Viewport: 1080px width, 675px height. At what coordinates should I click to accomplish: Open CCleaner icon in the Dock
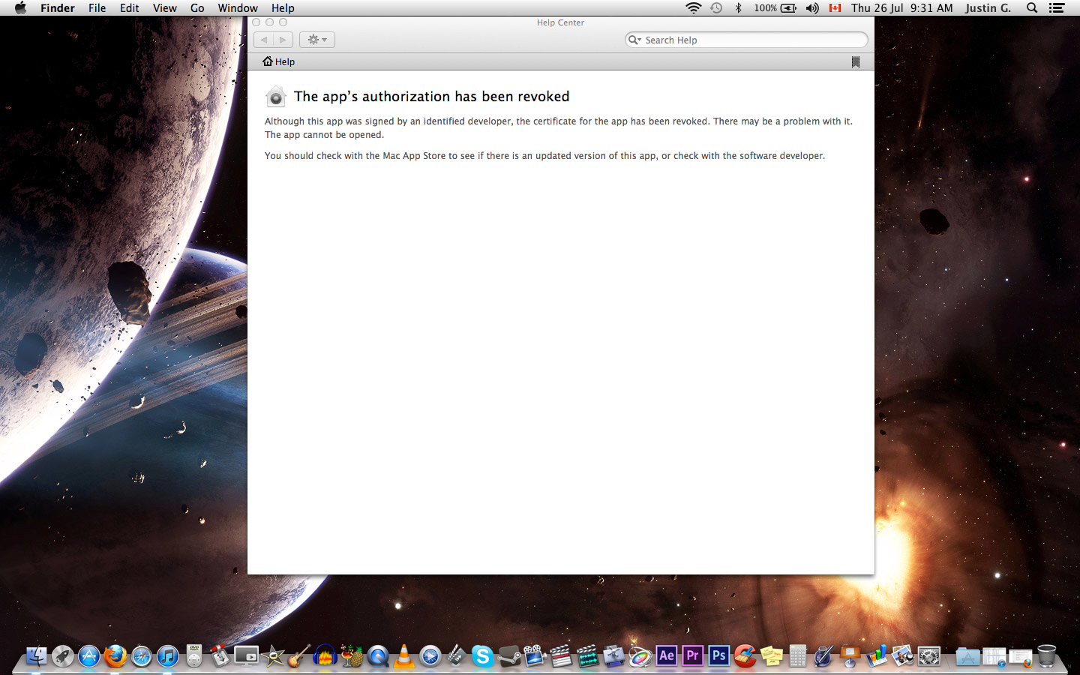click(745, 655)
